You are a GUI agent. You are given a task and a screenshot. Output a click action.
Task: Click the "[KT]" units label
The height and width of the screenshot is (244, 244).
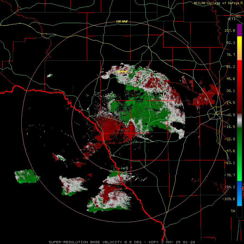click(232, 19)
